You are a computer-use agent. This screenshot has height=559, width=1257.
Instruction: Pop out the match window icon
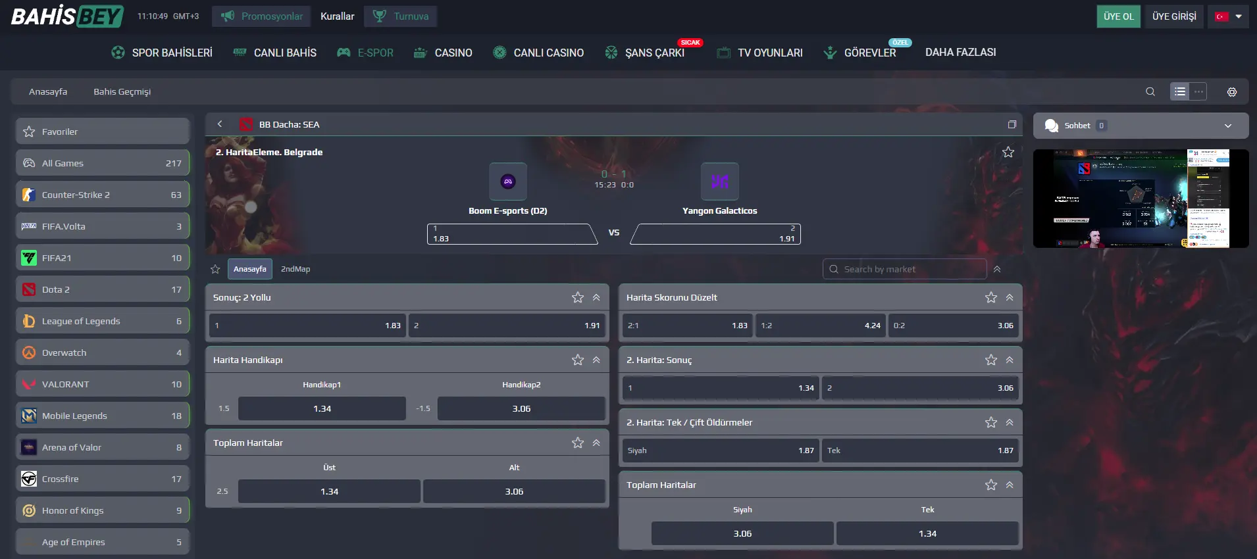tap(1012, 124)
